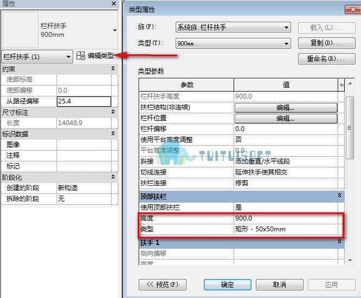Select the 创建的阶段 value 新构造
The height and width of the screenshot is (298, 361).
pyautogui.click(x=84, y=188)
